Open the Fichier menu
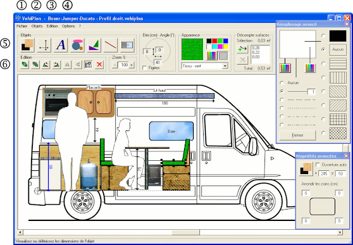This screenshot has height=245, width=353. click(22, 26)
